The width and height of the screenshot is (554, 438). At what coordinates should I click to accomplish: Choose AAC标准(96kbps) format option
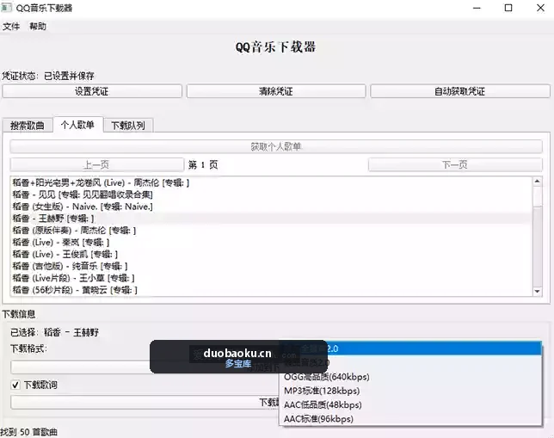410,419
